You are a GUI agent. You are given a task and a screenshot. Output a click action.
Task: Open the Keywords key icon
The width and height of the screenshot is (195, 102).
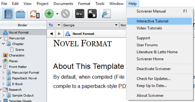(x=80, y=14)
